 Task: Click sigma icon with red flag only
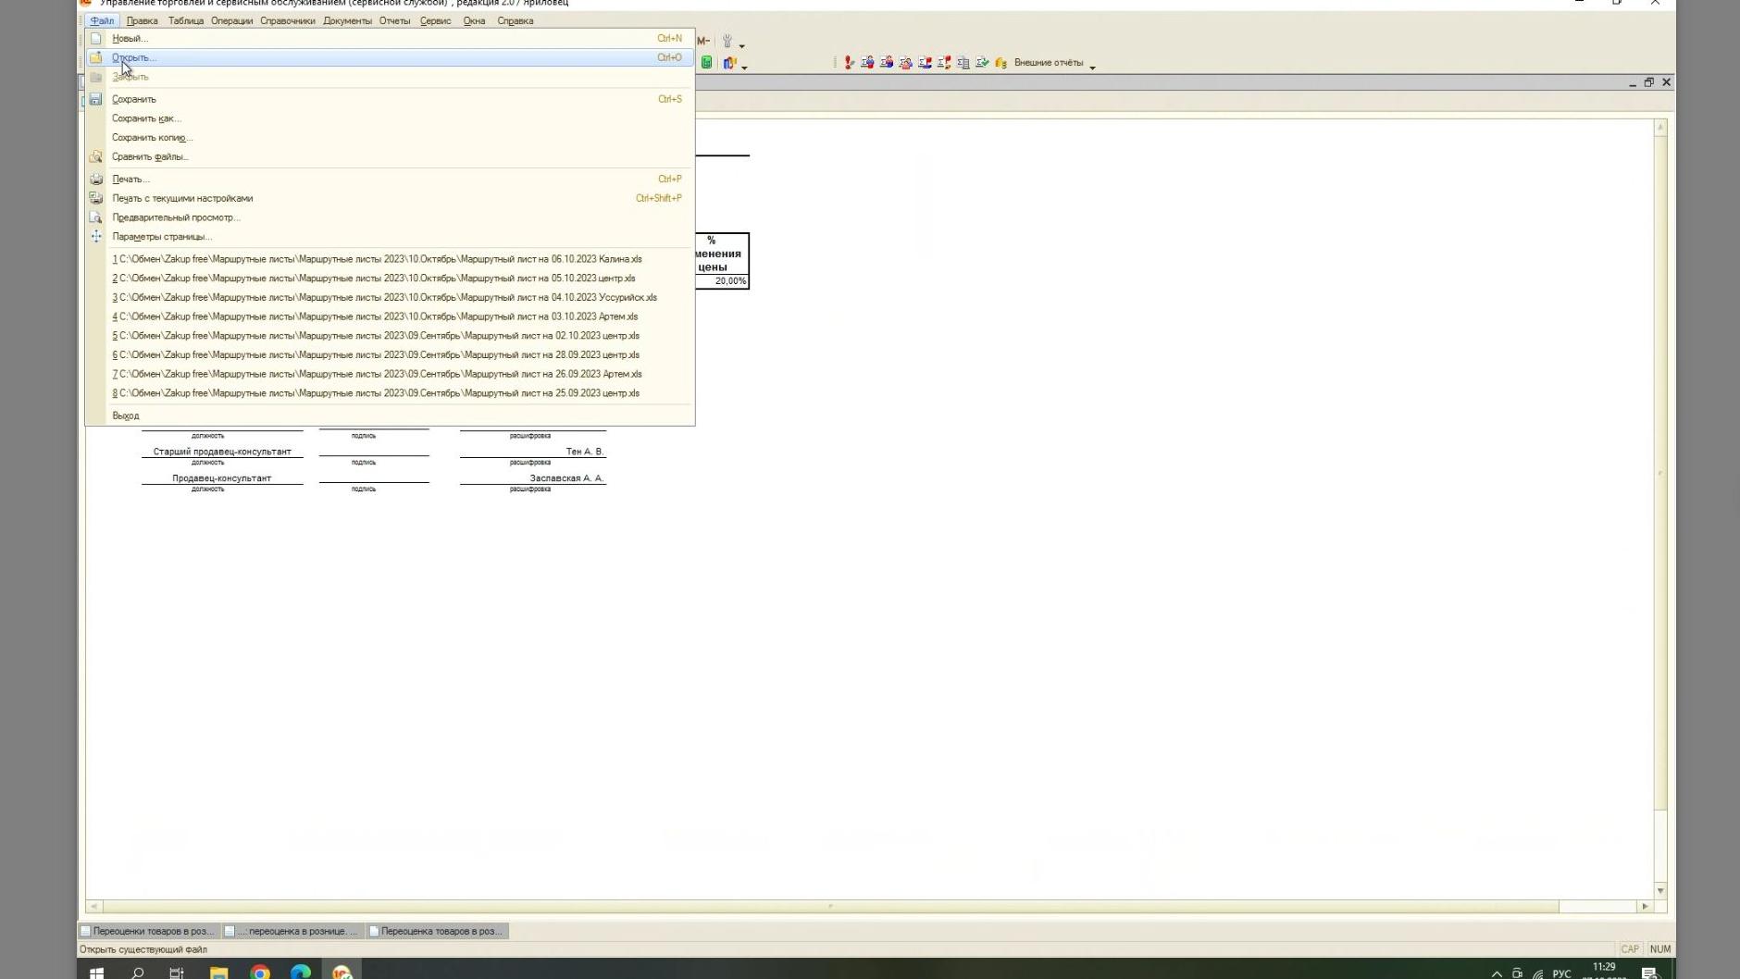tap(944, 63)
